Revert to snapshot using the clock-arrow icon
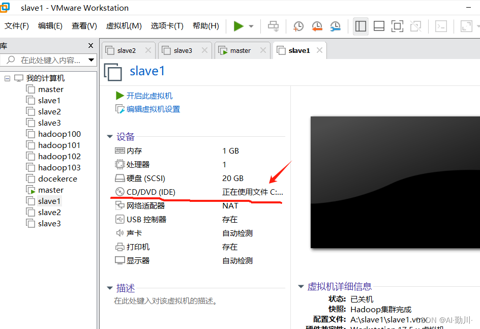 [317, 26]
